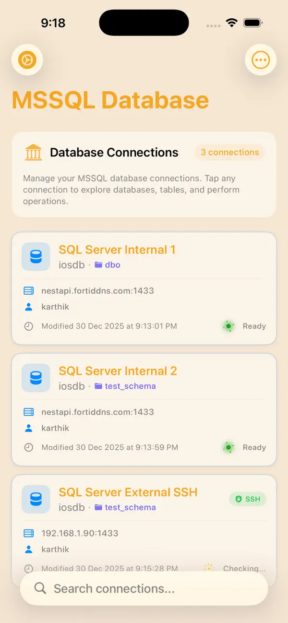
Task: Tap the 3 connections badge
Action: pos(230,152)
